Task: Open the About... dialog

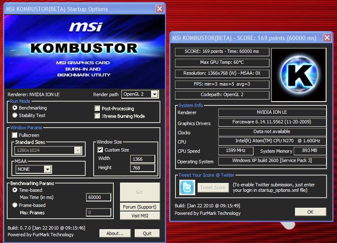Action: click(115, 233)
